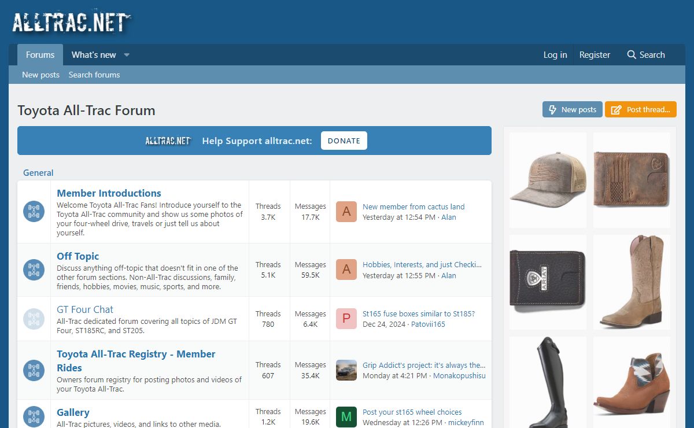Open the General category heading
694x428 pixels.
click(38, 173)
